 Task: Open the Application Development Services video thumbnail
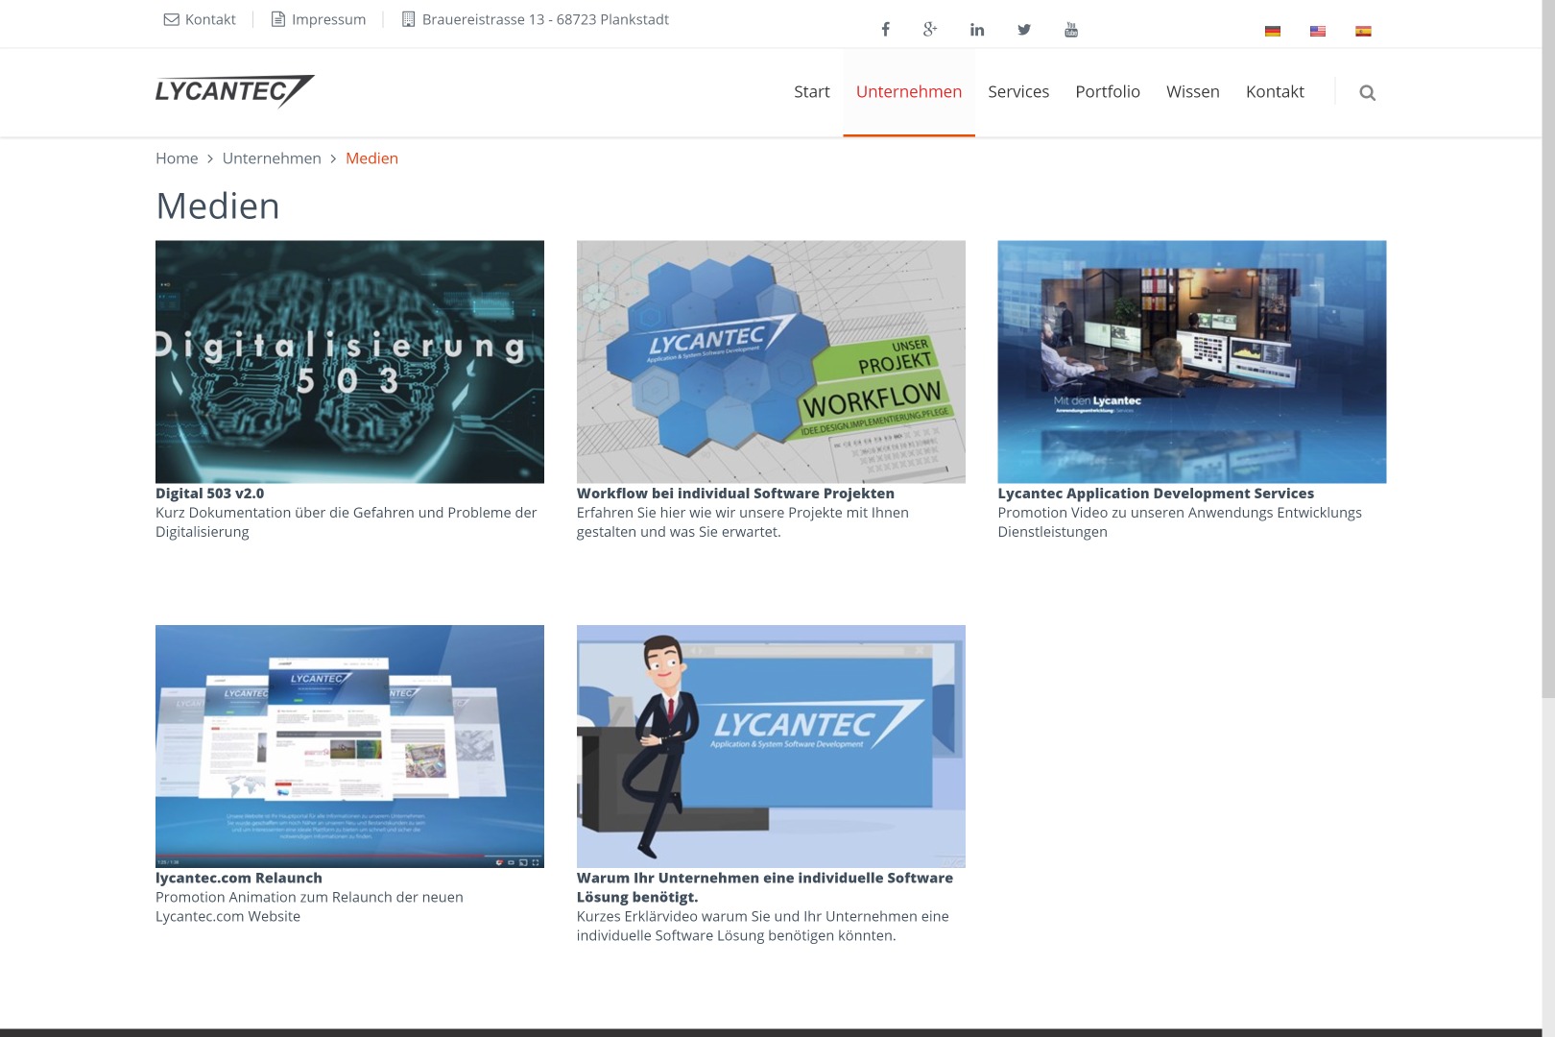[1192, 362]
